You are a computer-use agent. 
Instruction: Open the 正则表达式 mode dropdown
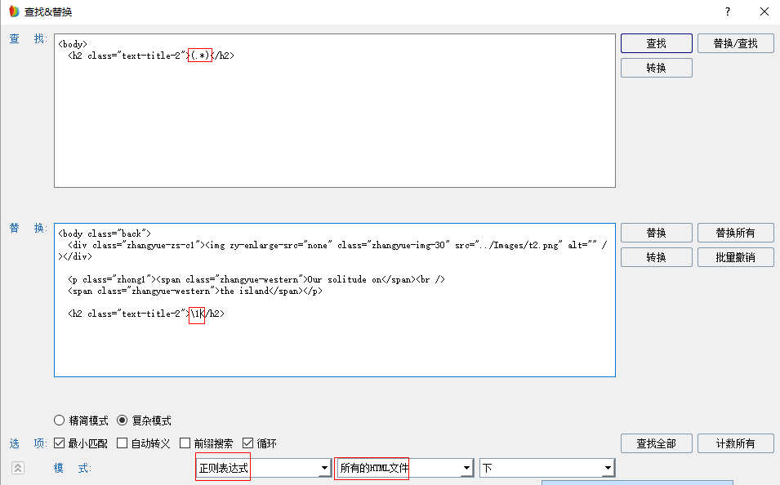point(323,468)
